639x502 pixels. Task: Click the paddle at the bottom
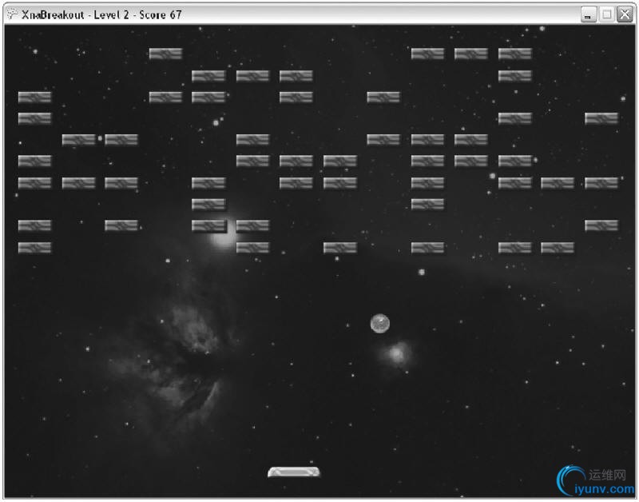pos(294,472)
